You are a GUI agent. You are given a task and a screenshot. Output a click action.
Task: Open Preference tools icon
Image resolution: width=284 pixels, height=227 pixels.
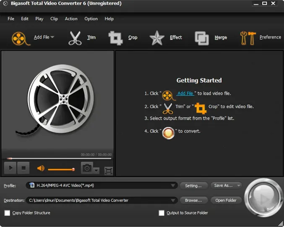(248, 38)
